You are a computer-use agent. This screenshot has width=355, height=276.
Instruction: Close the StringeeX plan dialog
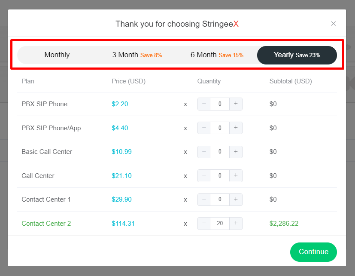click(x=334, y=24)
